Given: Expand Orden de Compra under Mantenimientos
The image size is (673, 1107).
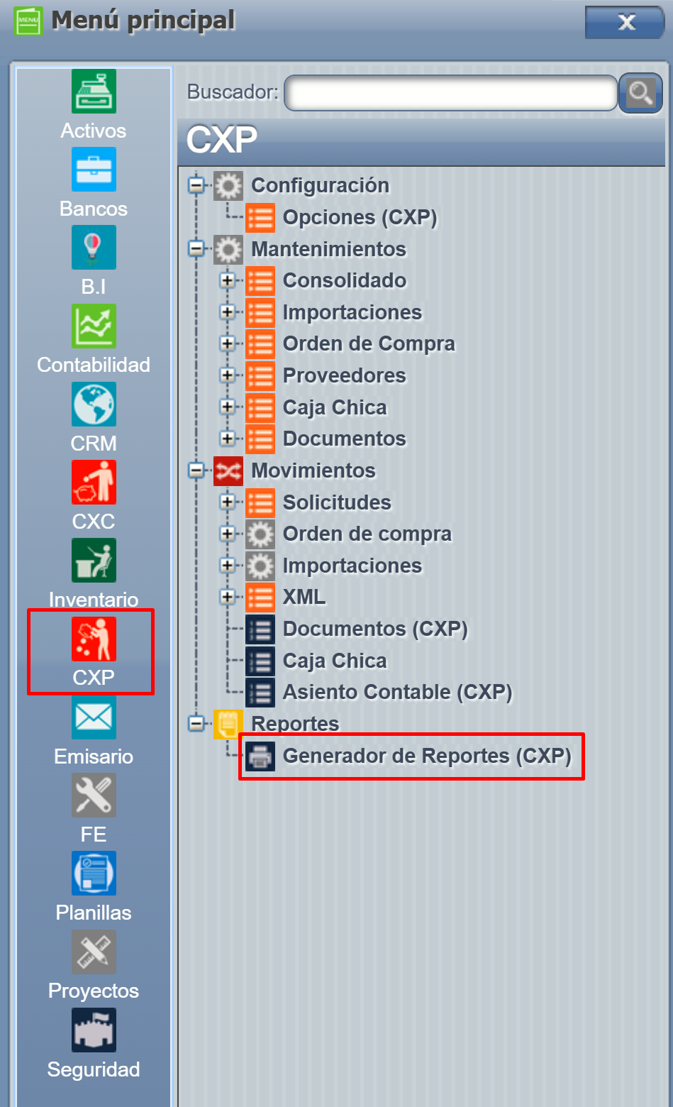Looking at the screenshot, I should tap(228, 344).
